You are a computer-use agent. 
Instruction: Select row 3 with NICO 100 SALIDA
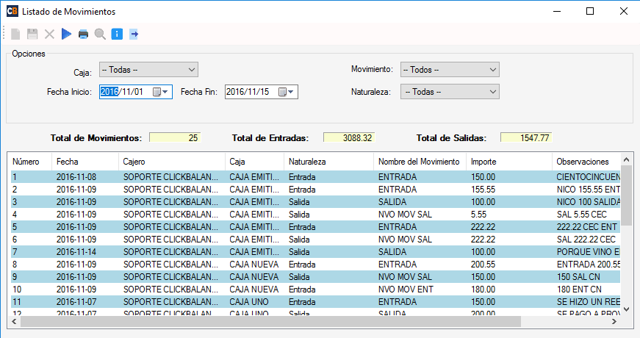pos(315,201)
